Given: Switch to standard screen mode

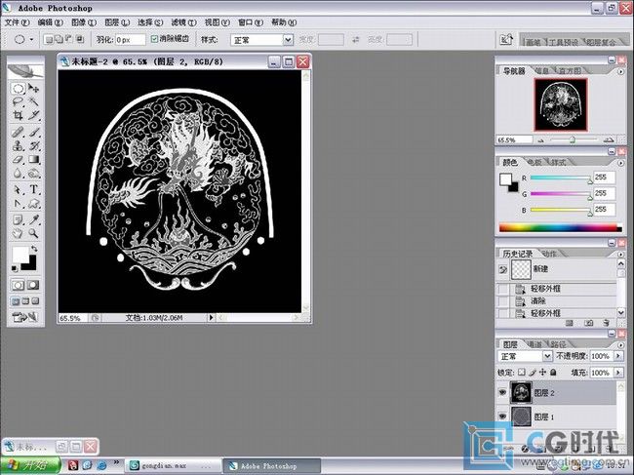Looking at the screenshot, I should pos(15,301).
